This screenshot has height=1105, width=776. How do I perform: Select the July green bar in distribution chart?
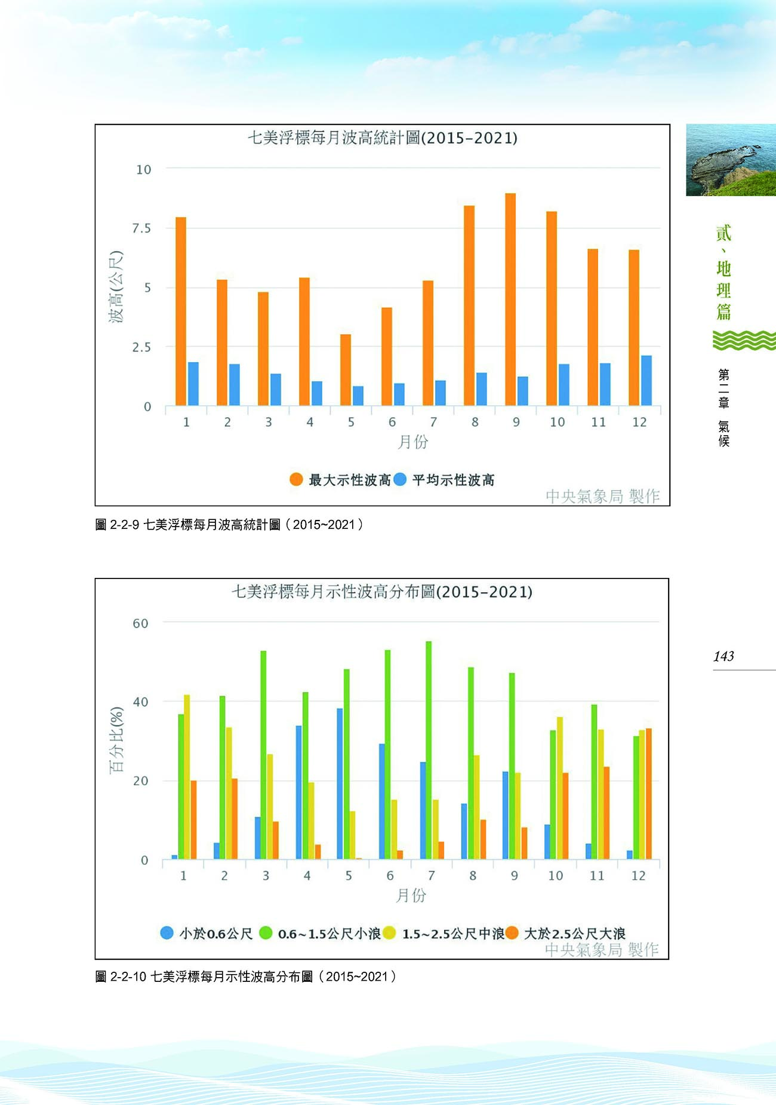[429, 750]
